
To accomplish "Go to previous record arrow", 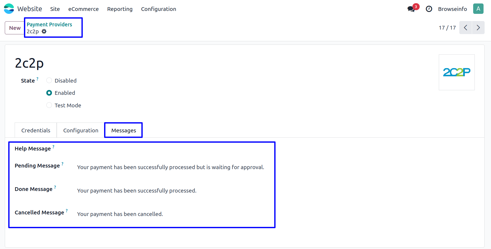I will pyautogui.click(x=465, y=28).
